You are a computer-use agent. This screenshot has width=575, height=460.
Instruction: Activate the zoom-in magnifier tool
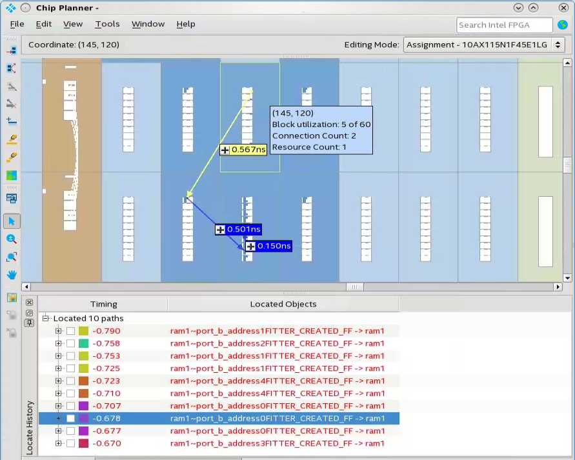click(x=12, y=239)
